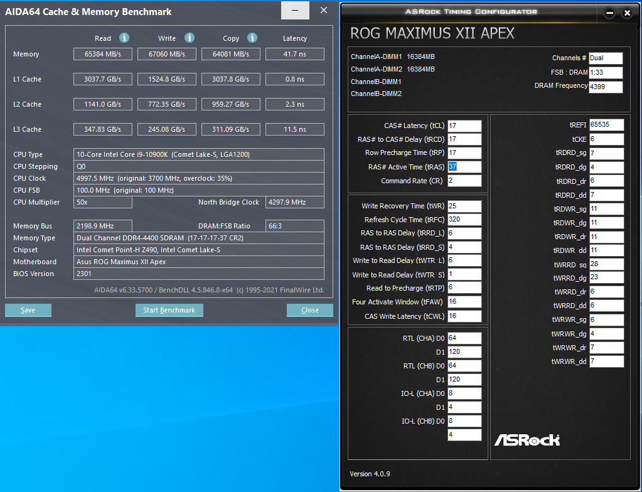This screenshot has height=492, width=642.
Task: Click the Motherboard Asus ROG Maximus field
Action: coord(199,262)
